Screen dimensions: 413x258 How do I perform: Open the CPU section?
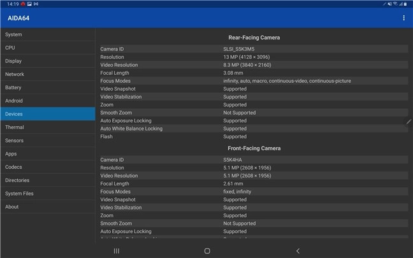(48, 48)
